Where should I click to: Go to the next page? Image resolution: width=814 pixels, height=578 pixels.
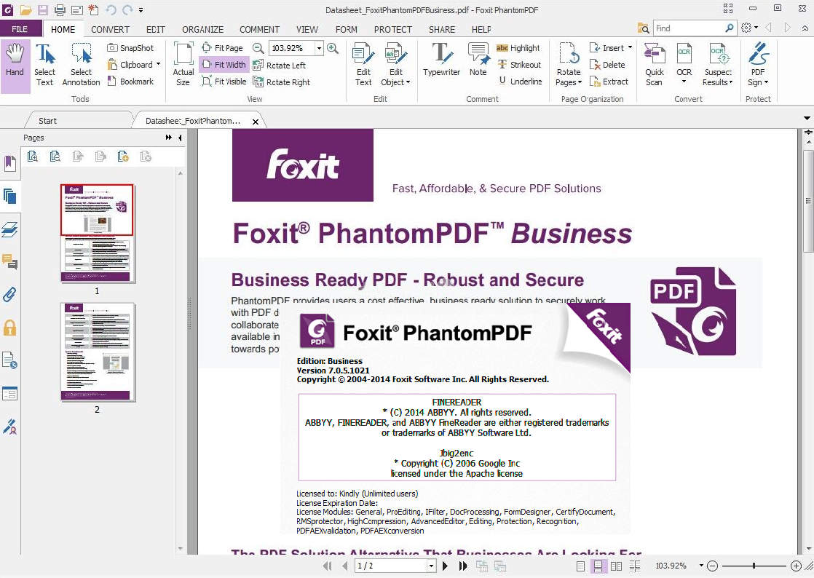445,566
